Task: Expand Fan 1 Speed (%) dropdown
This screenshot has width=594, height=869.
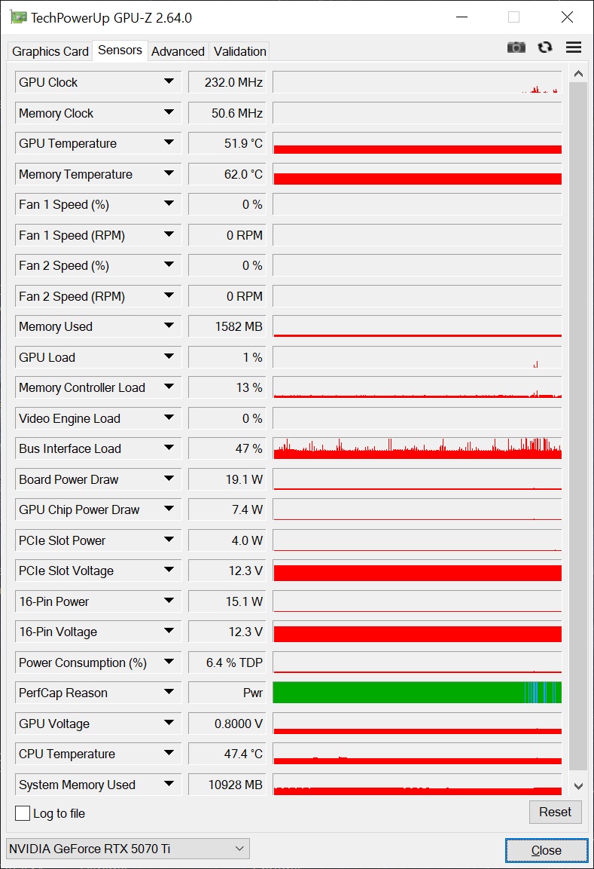Action: [169, 204]
